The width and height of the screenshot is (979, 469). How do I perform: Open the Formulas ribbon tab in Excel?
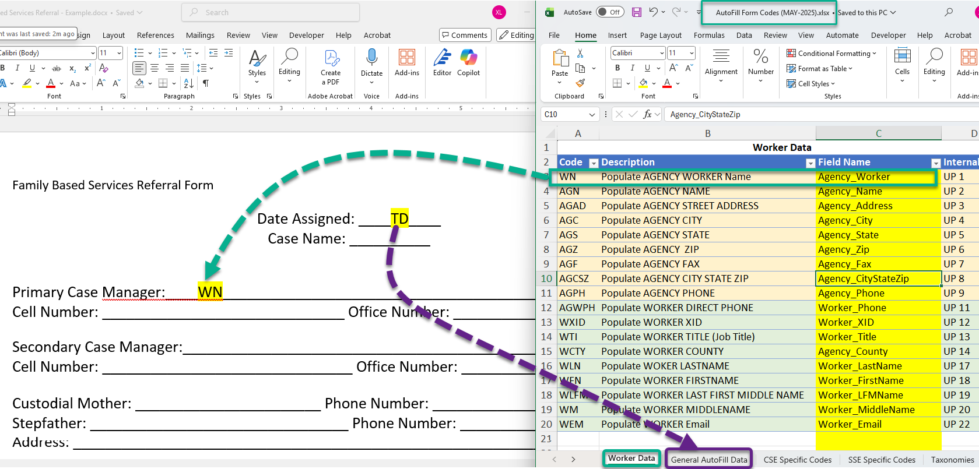click(x=709, y=36)
